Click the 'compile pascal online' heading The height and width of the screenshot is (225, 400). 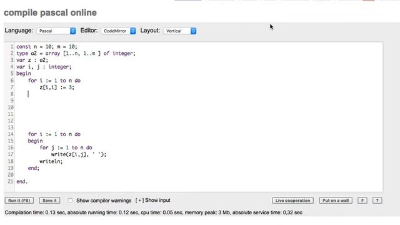pyautogui.click(x=50, y=12)
